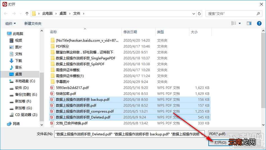
Task: Select the 醋溜白菜这样做 folder
Action: [130, 52]
